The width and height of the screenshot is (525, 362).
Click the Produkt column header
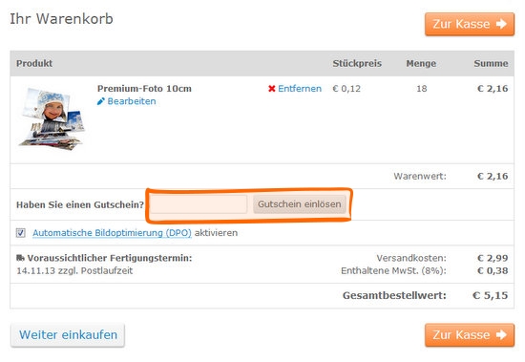34,63
